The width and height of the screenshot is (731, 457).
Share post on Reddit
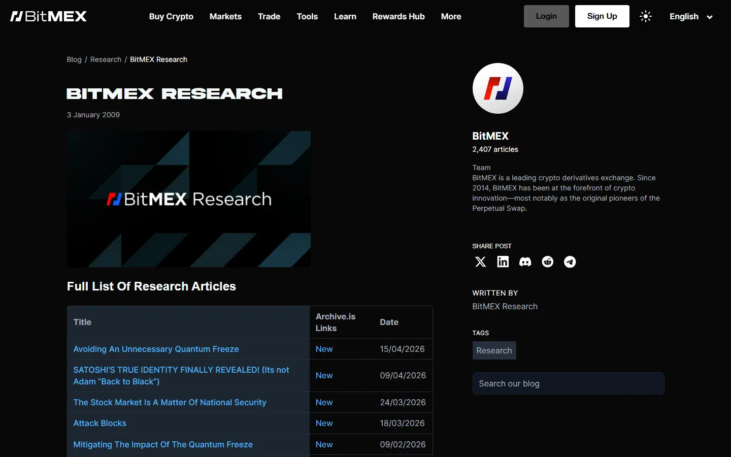[547, 262]
